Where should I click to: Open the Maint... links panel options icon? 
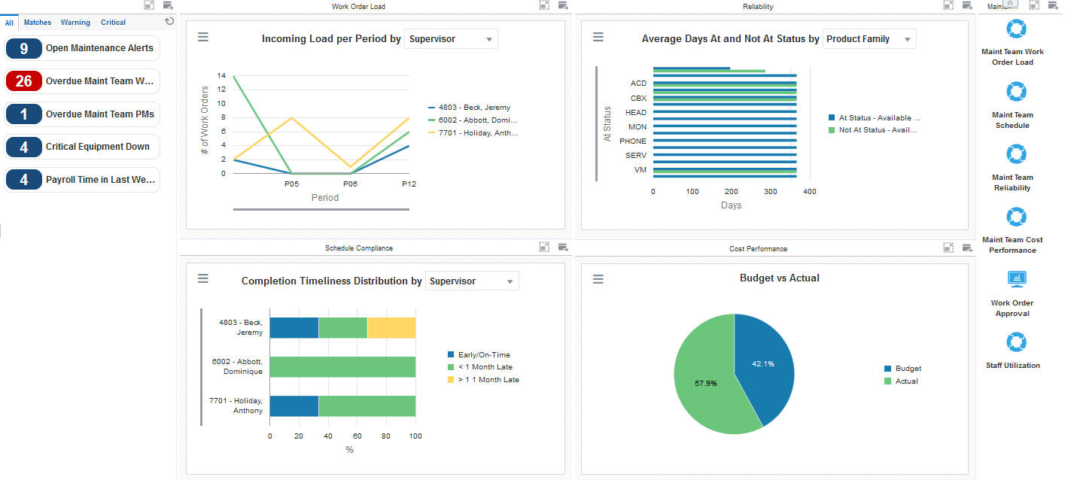point(1053,5)
